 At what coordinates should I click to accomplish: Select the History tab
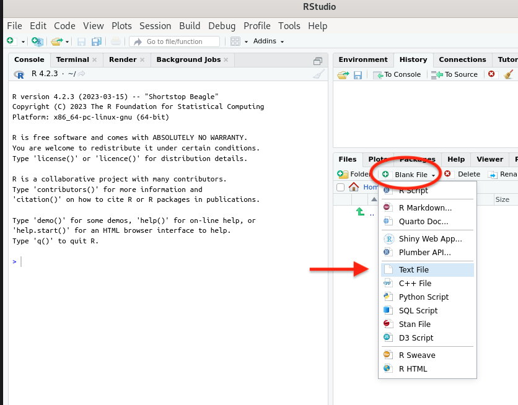tap(413, 59)
